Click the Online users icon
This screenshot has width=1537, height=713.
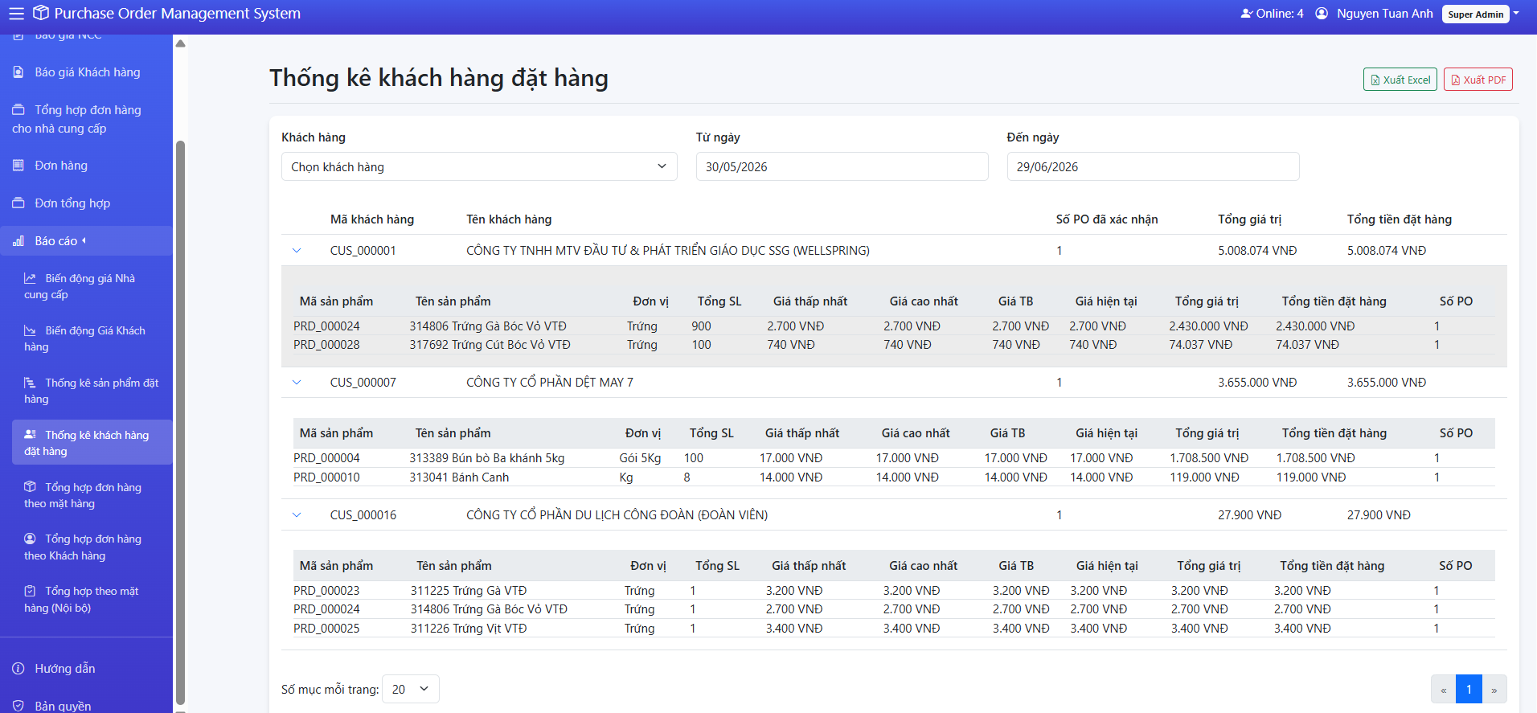pos(1247,14)
